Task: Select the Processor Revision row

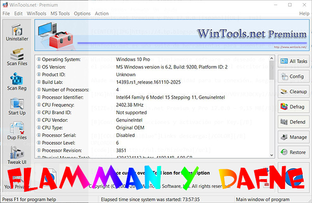Action: (x=152, y=151)
